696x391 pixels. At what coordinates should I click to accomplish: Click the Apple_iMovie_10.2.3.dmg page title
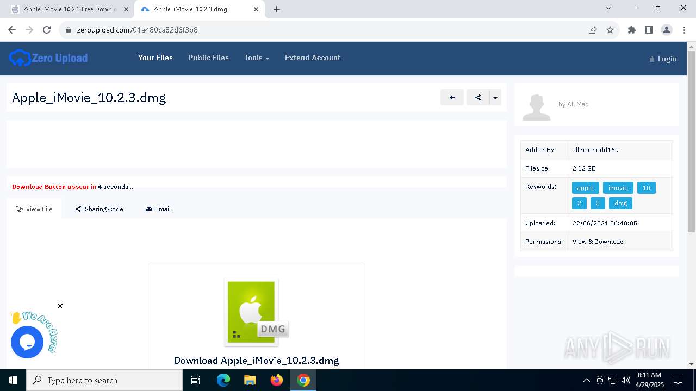tap(89, 98)
